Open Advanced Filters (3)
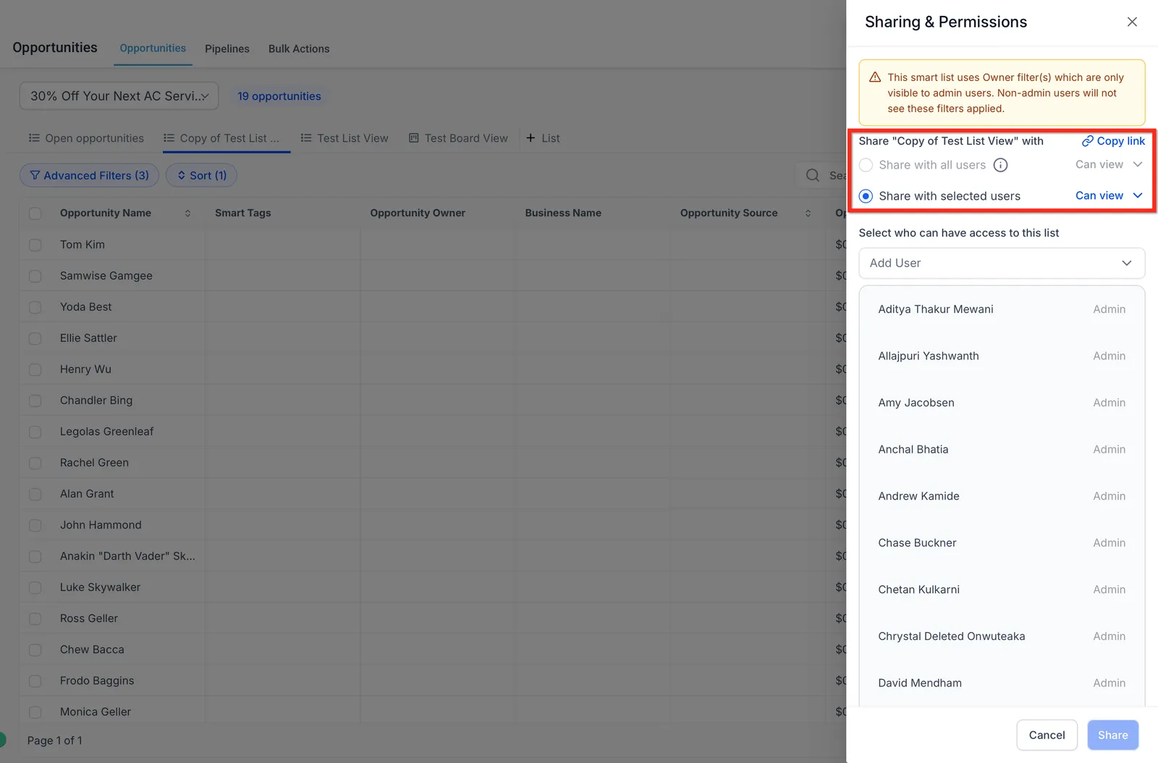This screenshot has height=763, width=1158. pos(89,175)
